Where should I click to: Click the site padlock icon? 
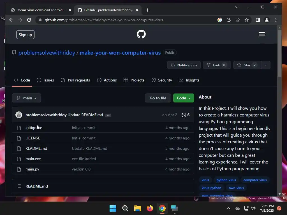pos(40,20)
